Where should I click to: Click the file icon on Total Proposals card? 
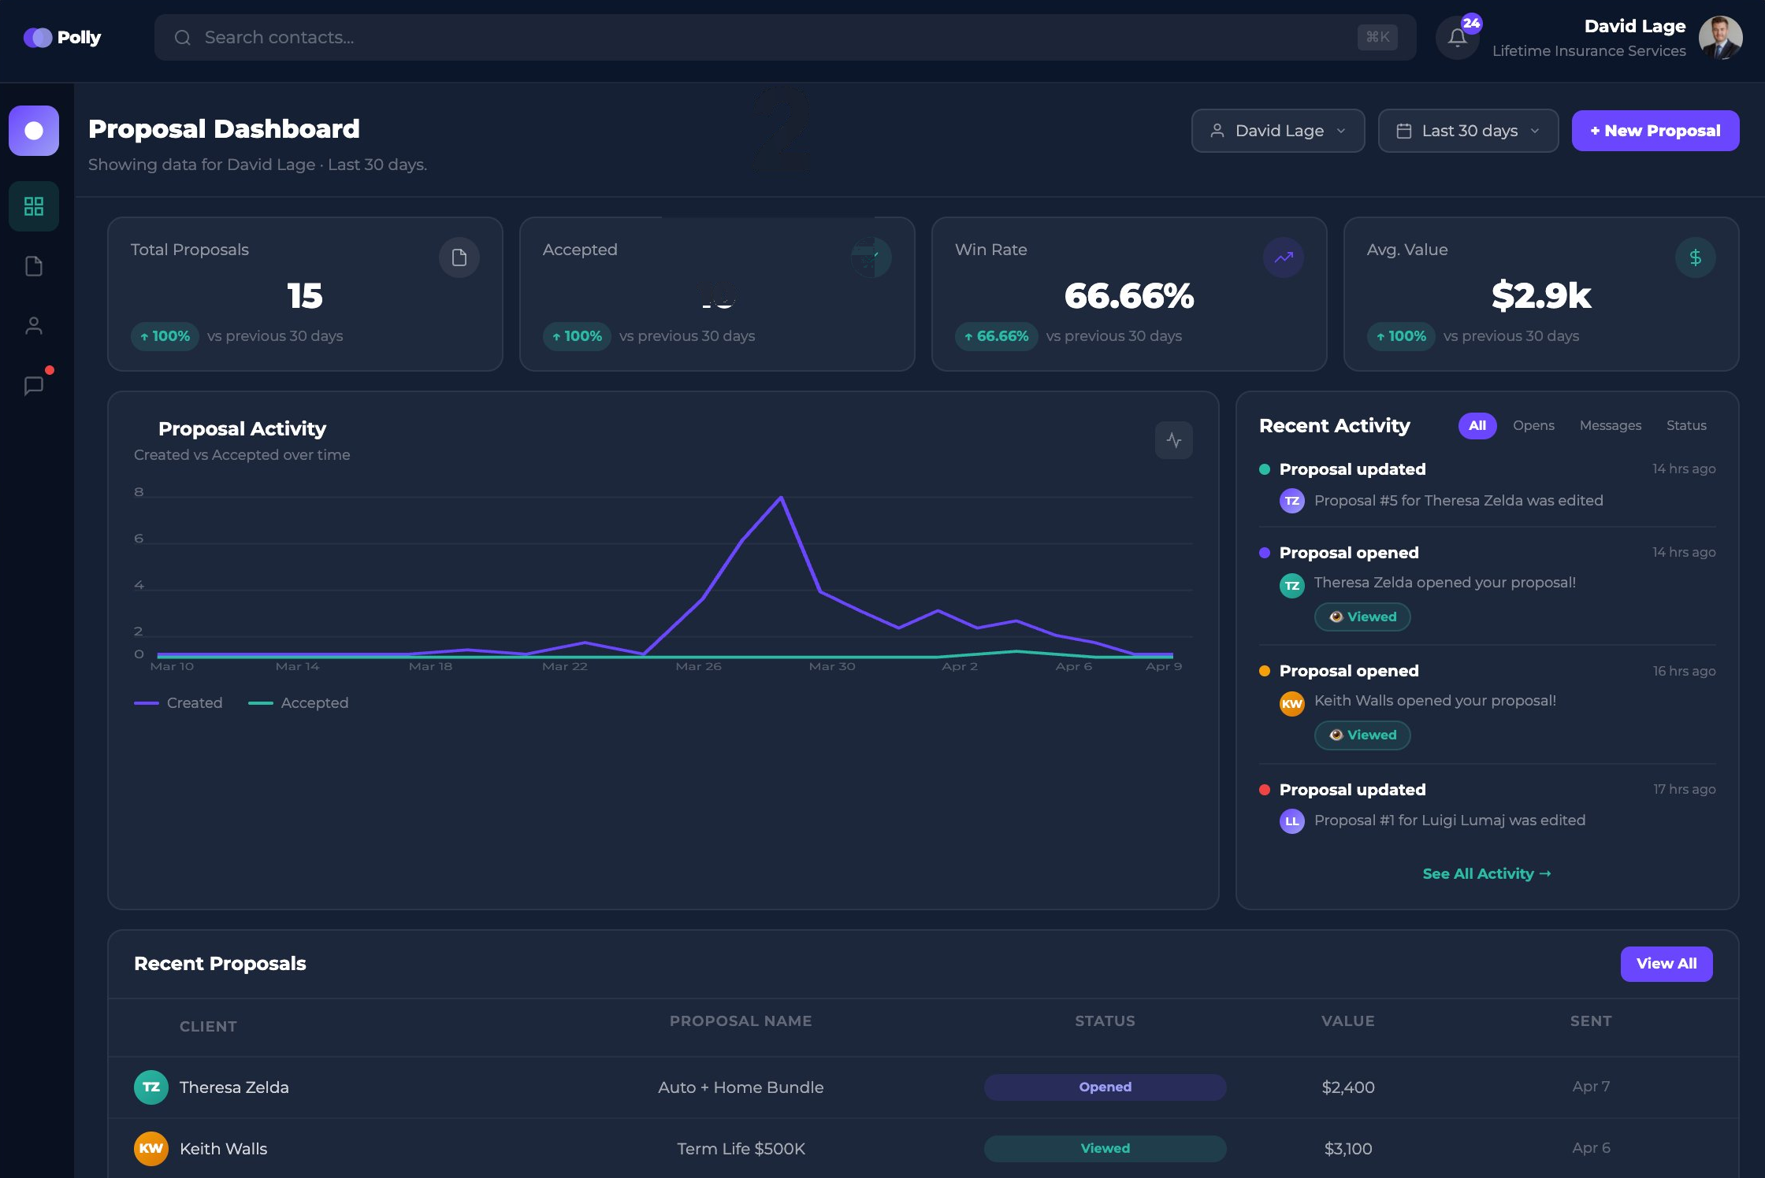(459, 257)
